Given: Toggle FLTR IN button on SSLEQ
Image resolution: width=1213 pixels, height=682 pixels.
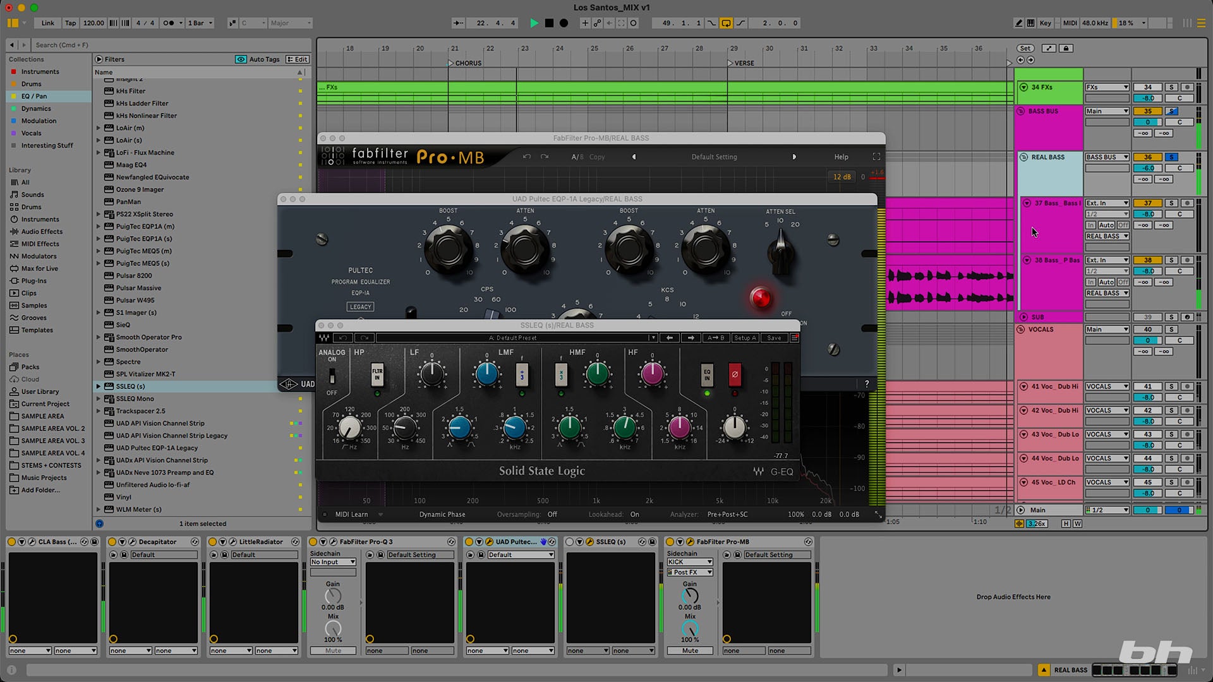Looking at the screenshot, I should pyautogui.click(x=377, y=374).
